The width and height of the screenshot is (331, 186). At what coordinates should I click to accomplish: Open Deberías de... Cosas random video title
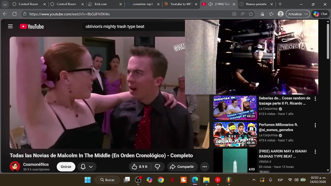[x=284, y=101]
